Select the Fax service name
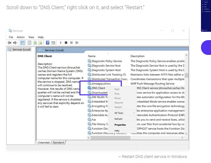Screen dimensions: 211x163 coord(94,120)
